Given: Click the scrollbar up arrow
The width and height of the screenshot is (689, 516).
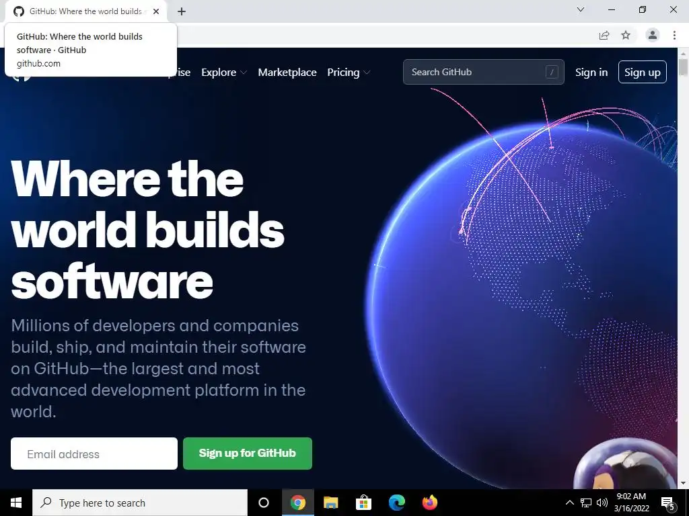Looking at the screenshot, I should (x=683, y=53).
